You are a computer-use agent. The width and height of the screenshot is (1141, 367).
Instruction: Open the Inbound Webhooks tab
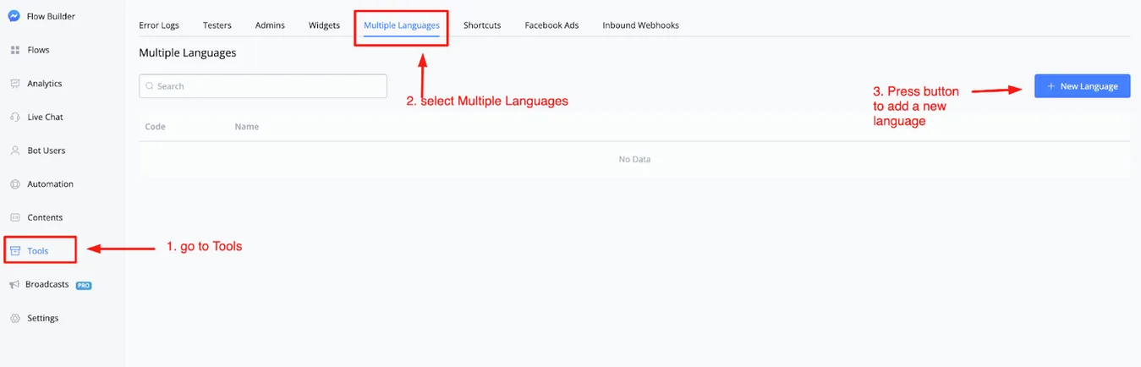pos(640,25)
